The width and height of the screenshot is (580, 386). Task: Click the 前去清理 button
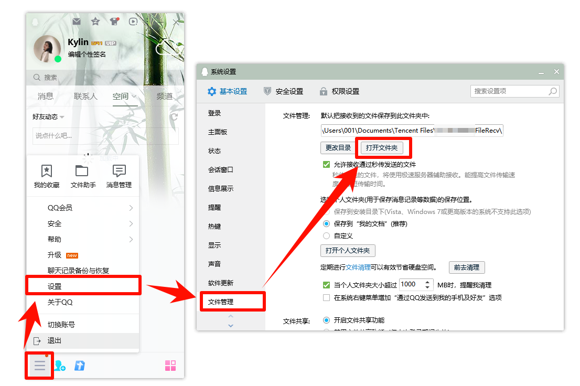coord(467,267)
